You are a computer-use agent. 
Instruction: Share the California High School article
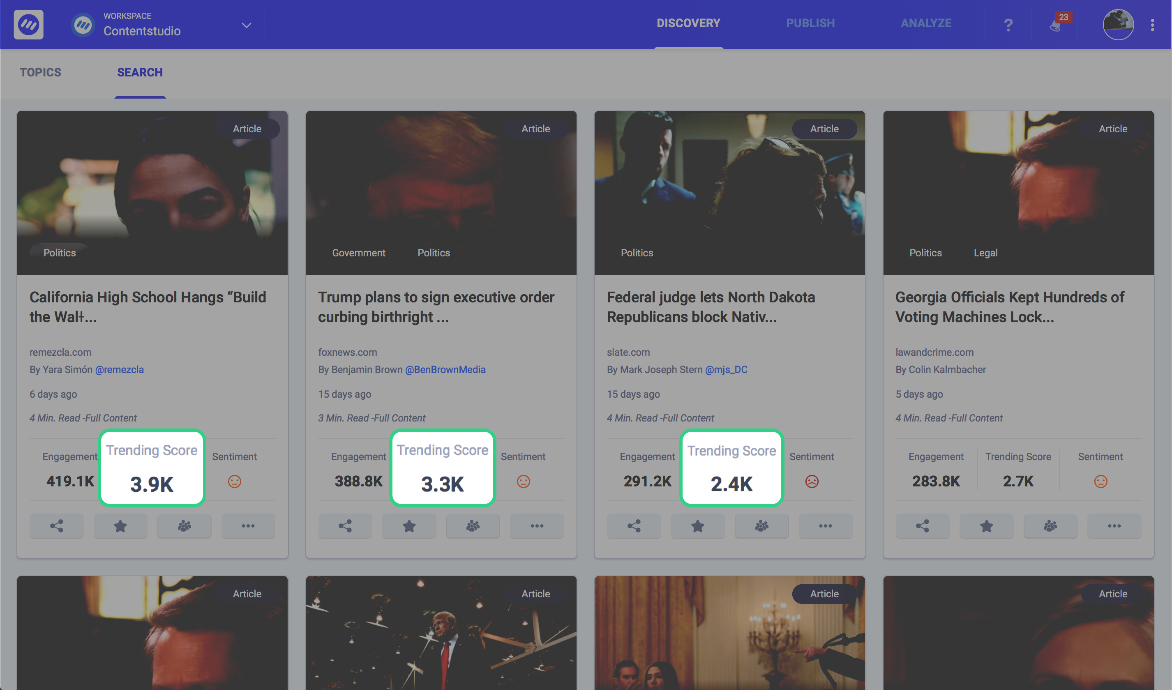tap(57, 526)
